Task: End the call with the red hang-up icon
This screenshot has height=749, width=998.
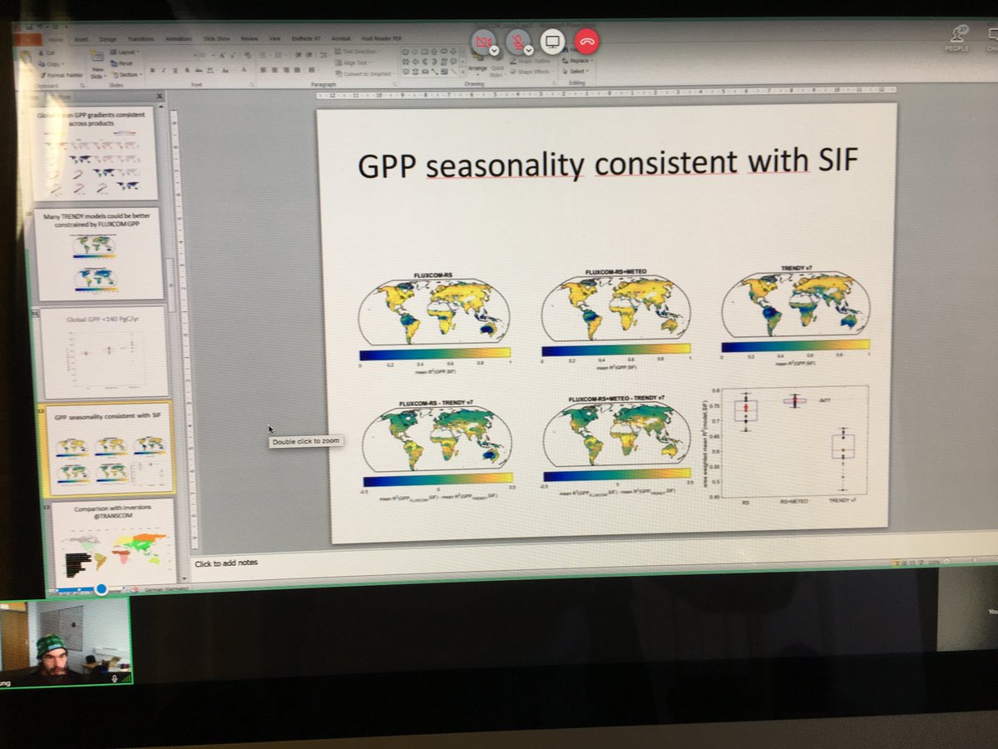Action: tap(585, 42)
